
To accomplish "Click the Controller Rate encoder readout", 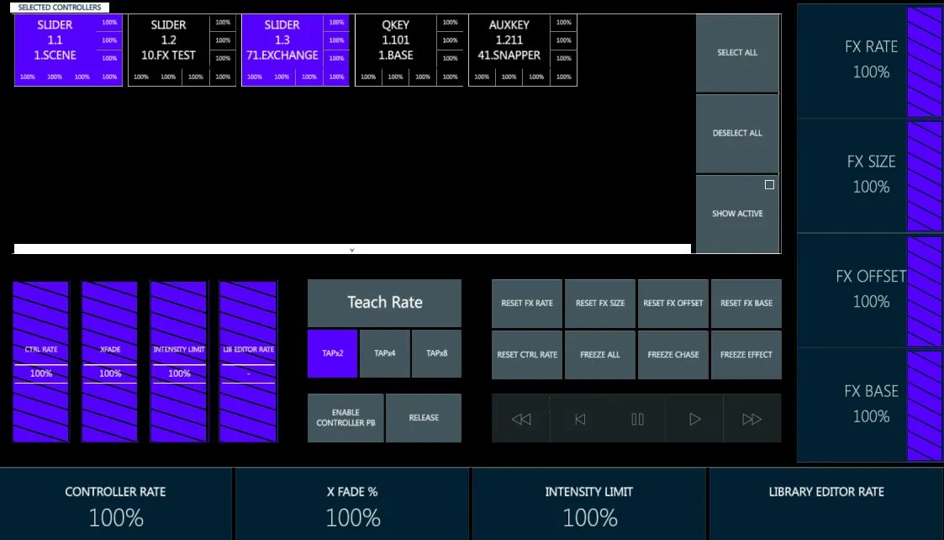I will (116, 505).
